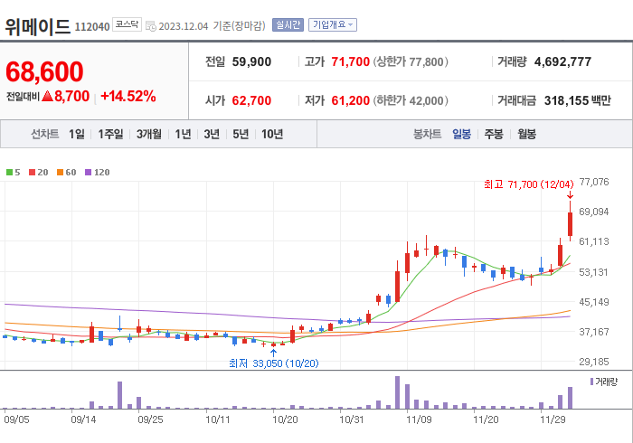
Task: Click the red 20-day moving average swatch
Action: 32,173
